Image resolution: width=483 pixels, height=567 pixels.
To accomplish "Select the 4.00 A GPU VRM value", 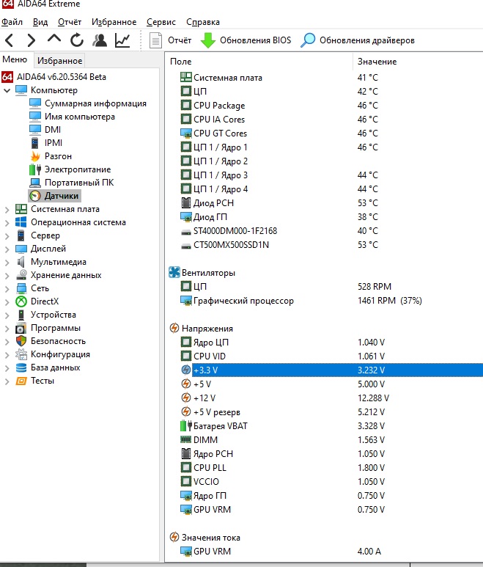I will (x=369, y=551).
